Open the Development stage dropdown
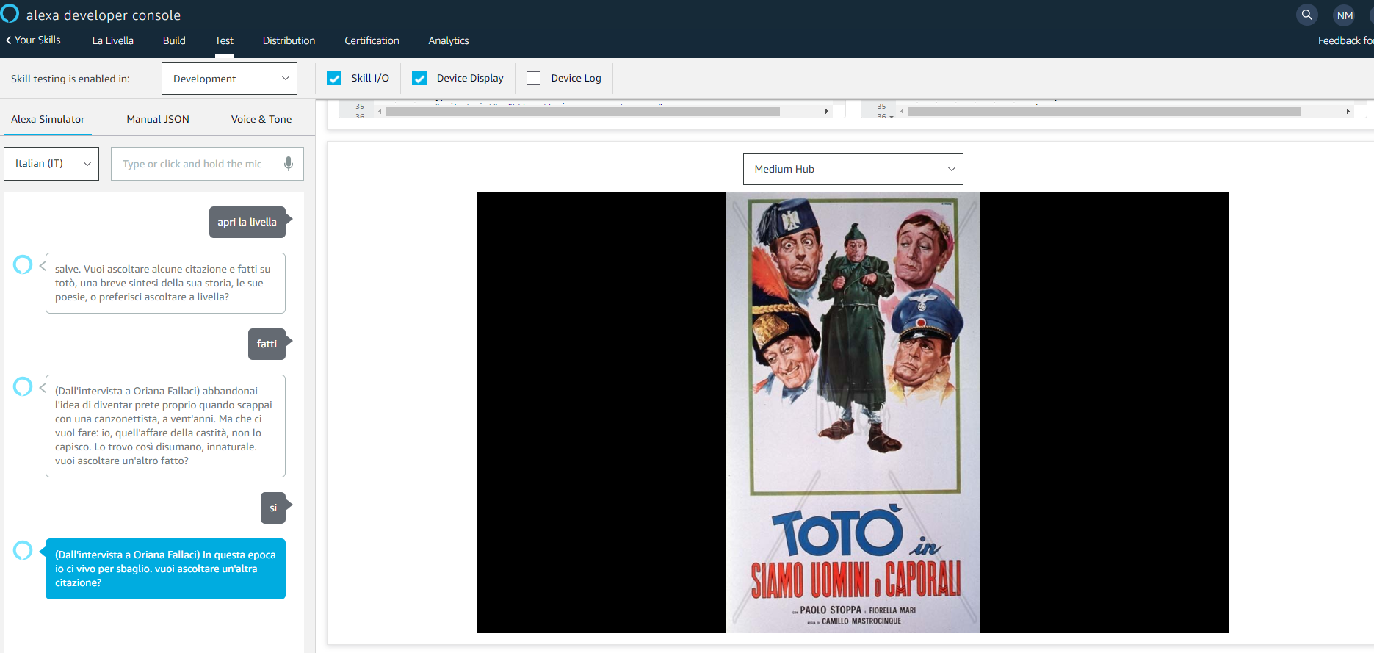This screenshot has width=1374, height=653. 229,79
